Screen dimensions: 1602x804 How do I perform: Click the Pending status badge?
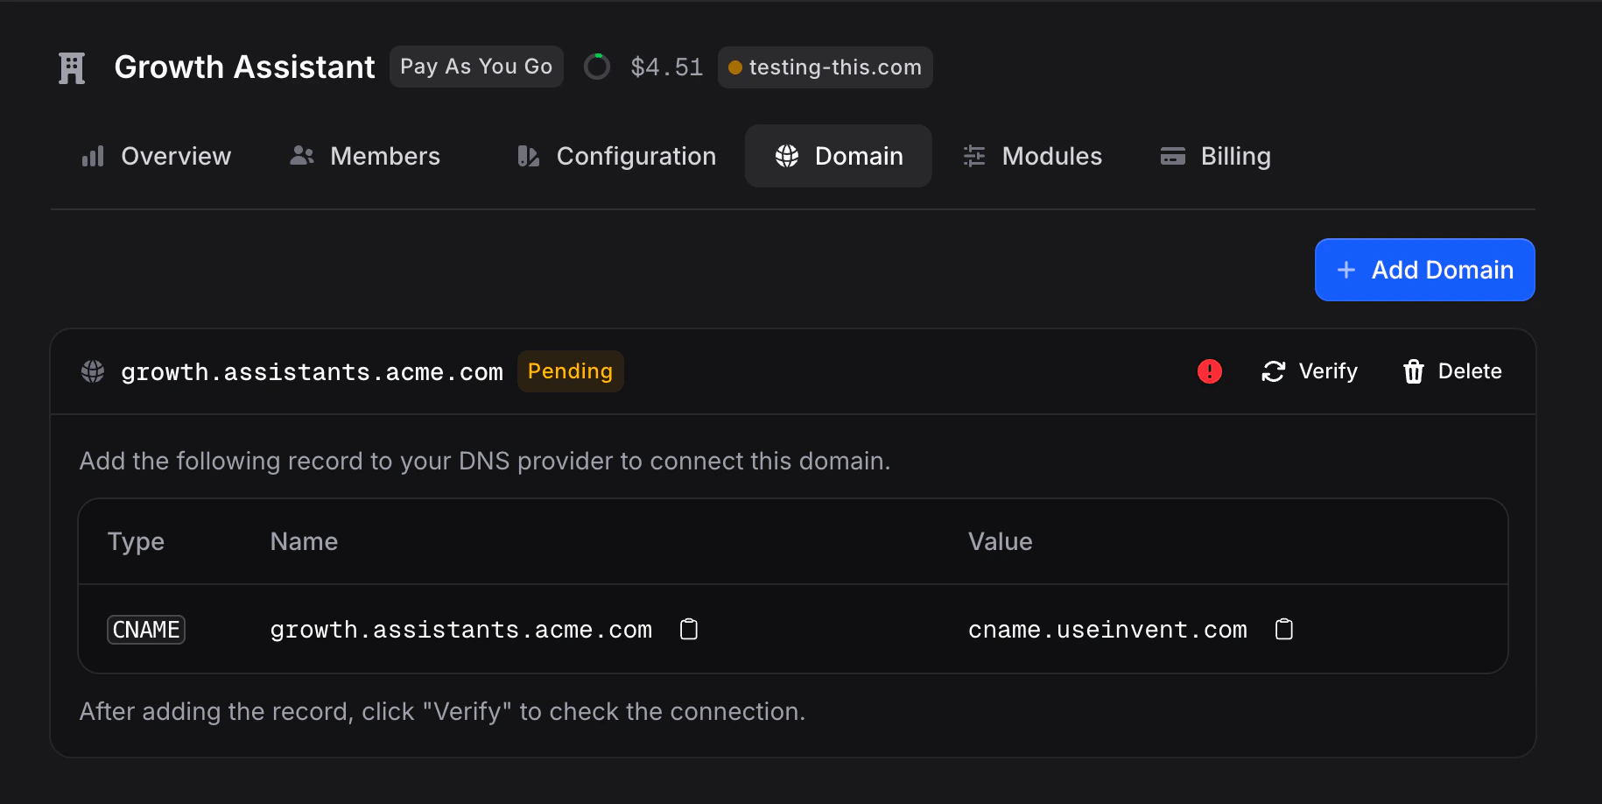570,371
